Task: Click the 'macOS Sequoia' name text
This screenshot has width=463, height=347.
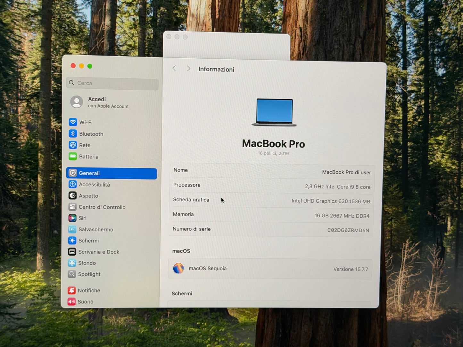Action: click(208, 268)
